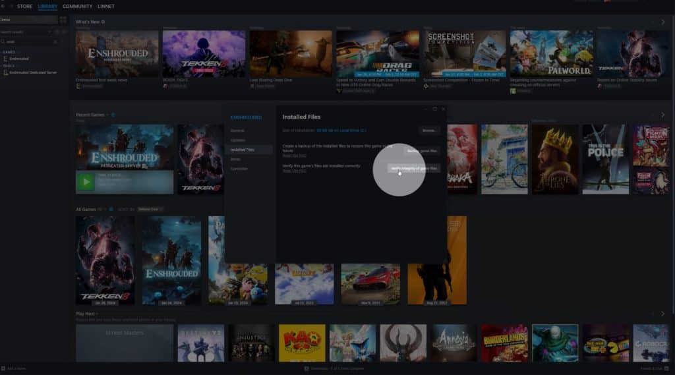Open Injustice cover in Play Next

pyautogui.click(x=251, y=343)
